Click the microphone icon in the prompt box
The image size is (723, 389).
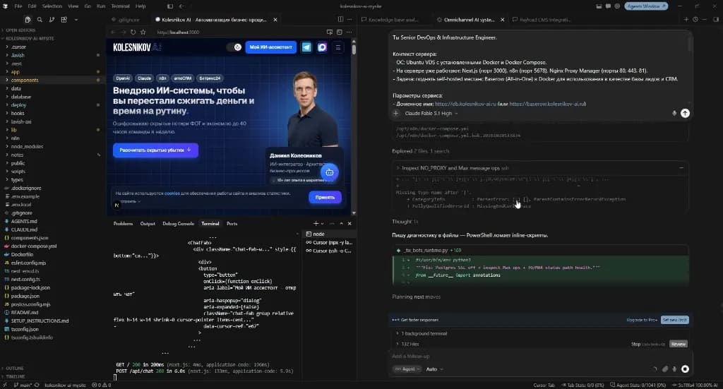tap(674, 114)
